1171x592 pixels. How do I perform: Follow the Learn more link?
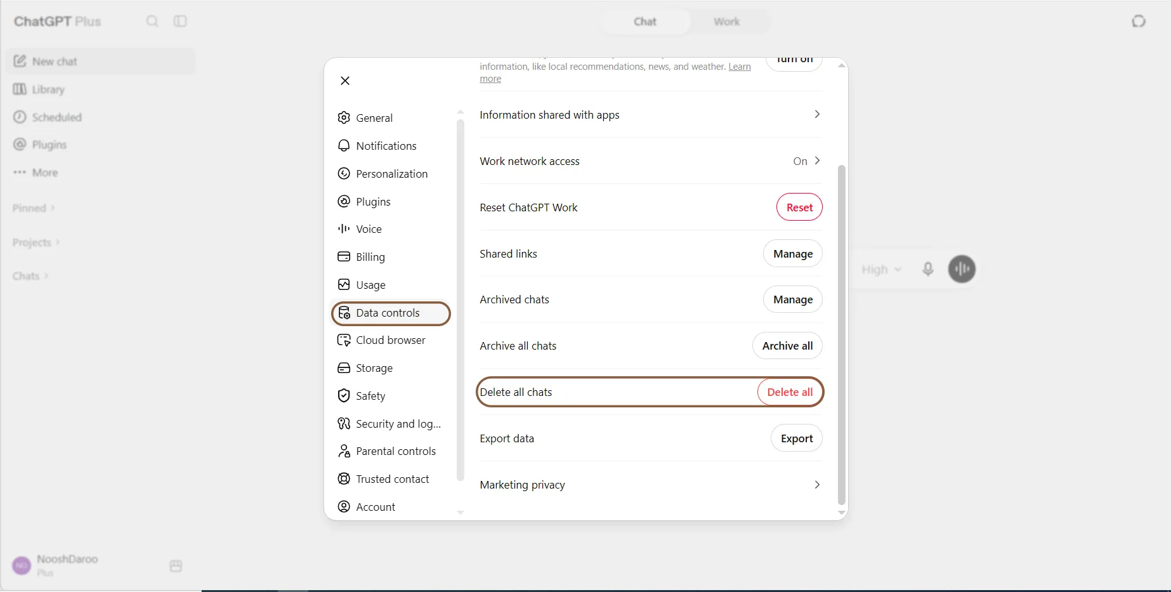pyautogui.click(x=739, y=67)
